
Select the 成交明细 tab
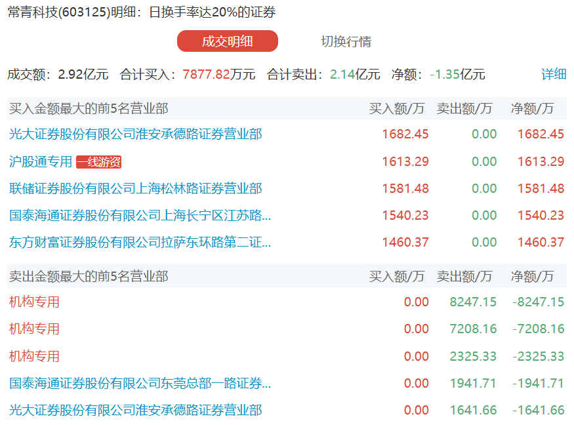(x=227, y=41)
